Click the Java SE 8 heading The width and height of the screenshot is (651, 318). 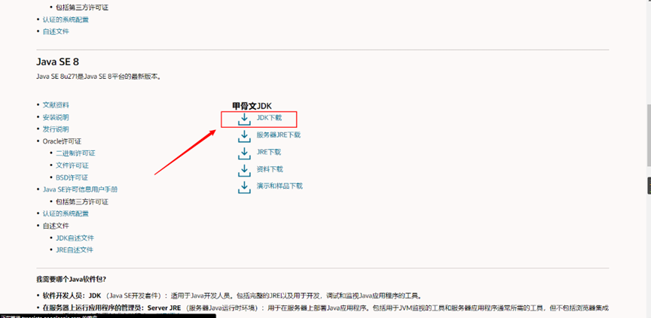[x=58, y=62]
